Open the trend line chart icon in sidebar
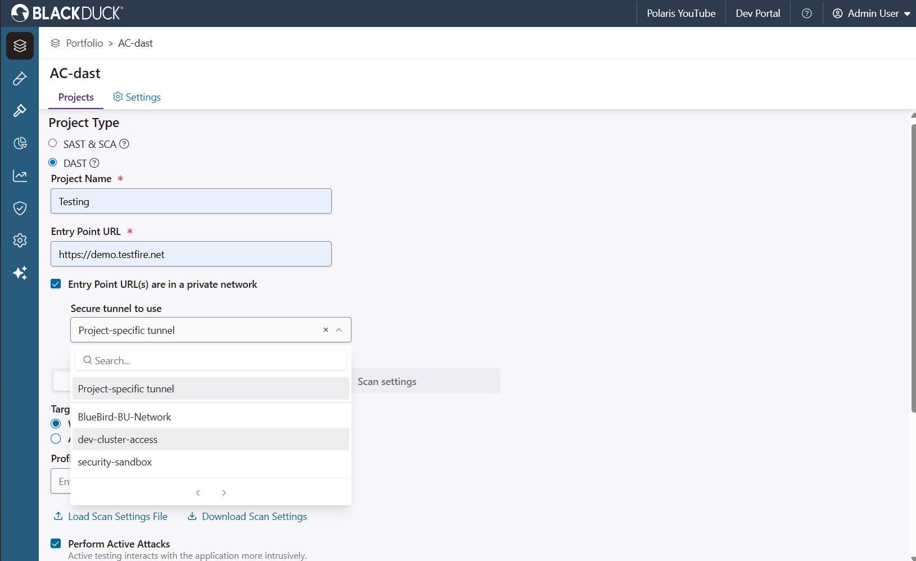This screenshot has width=916, height=561. click(x=20, y=176)
